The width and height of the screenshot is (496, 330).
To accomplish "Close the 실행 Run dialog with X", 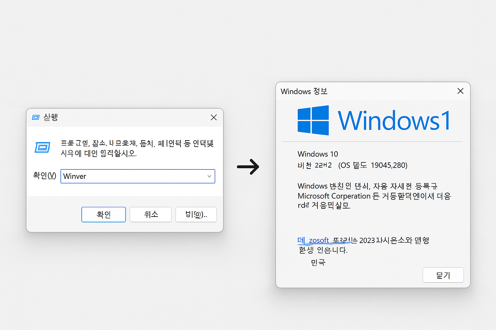I will pyautogui.click(x=214, y=118).
